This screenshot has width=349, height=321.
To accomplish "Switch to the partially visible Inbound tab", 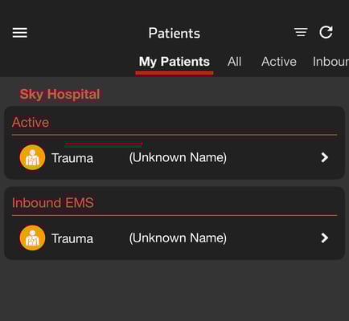I will [331, 62].
